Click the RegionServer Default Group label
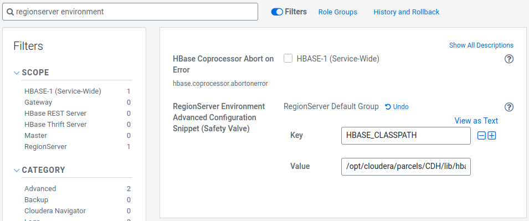Image resolution: width=529 pixels, height=221 pixels. point(331,106)
